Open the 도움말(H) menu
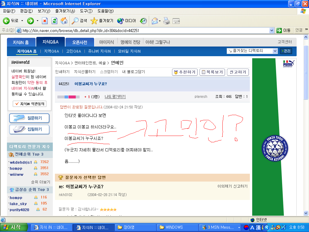Screen dimensions: 309x232 pos(105,11)
